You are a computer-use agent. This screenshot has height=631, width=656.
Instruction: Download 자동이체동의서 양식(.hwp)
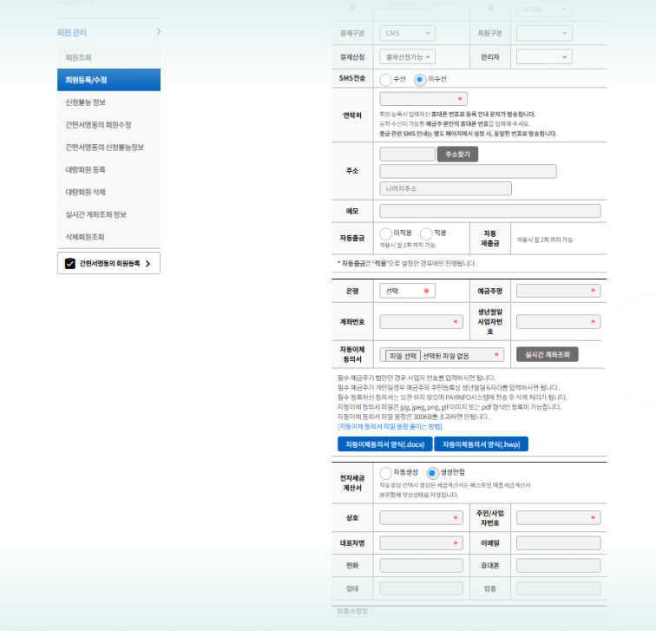pos(481,444)
